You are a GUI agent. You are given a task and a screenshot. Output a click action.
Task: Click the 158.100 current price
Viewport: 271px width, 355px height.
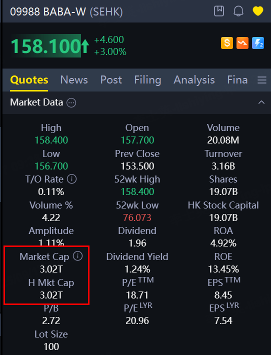point(46,46)
